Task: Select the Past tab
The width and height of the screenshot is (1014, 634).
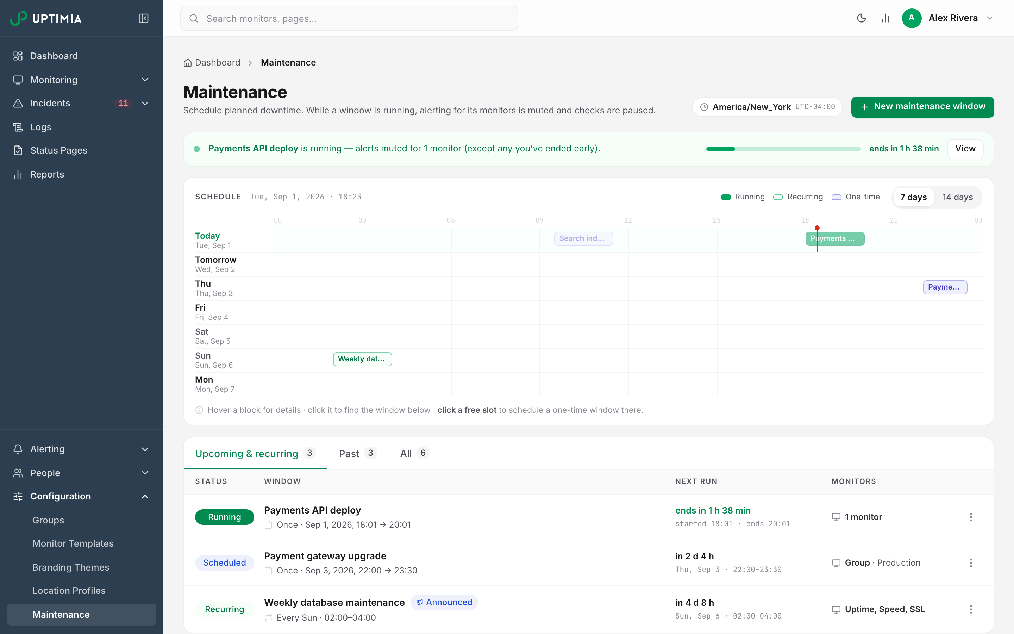Action: click(x=358, y=453)
